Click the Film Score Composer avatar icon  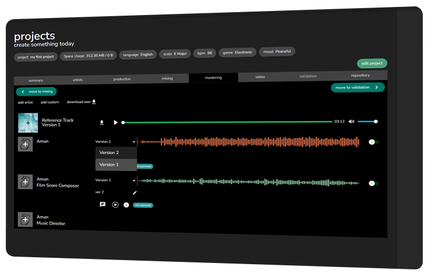[25, 182]
